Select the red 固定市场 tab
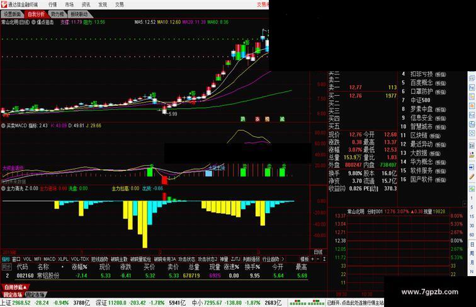The image size is (476, 307). point(13,294)
